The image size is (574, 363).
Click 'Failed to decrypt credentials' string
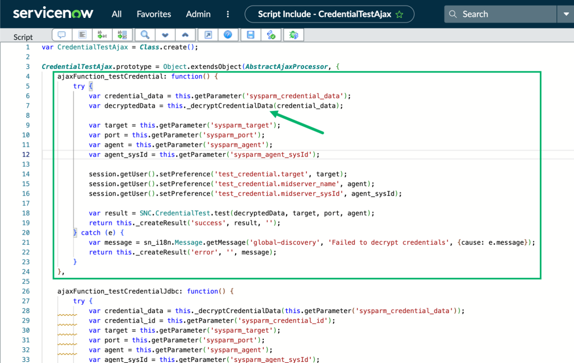pyautogui.click(x=389, y=242)
